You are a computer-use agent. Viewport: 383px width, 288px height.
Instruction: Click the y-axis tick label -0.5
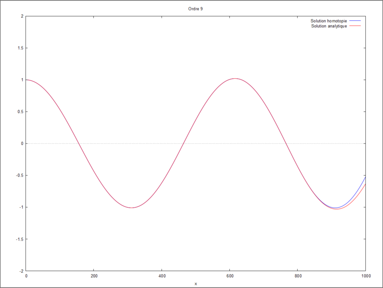20,175
